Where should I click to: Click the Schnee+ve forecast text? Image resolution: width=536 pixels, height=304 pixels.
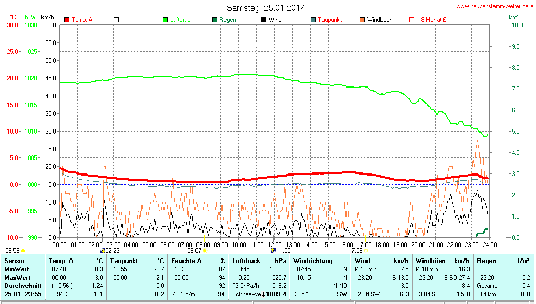point(246,294)
